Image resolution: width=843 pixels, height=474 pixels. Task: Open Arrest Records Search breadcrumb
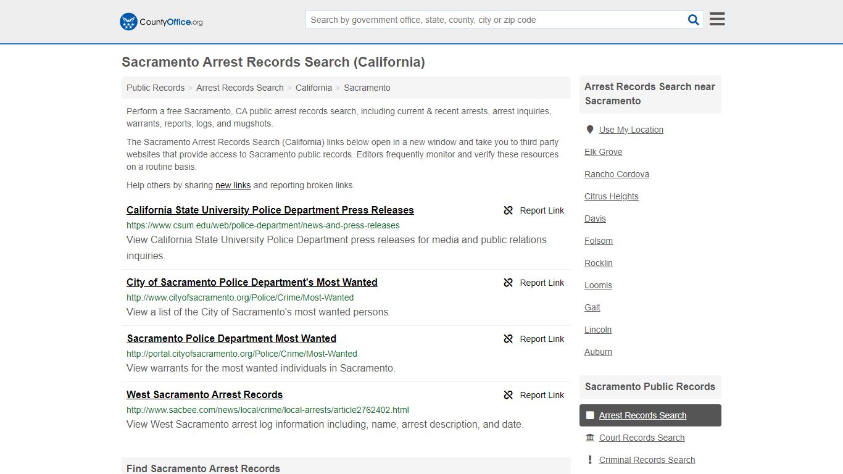(240, 88)
